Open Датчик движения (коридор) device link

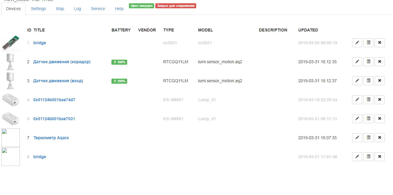click(x=62, y=62)
